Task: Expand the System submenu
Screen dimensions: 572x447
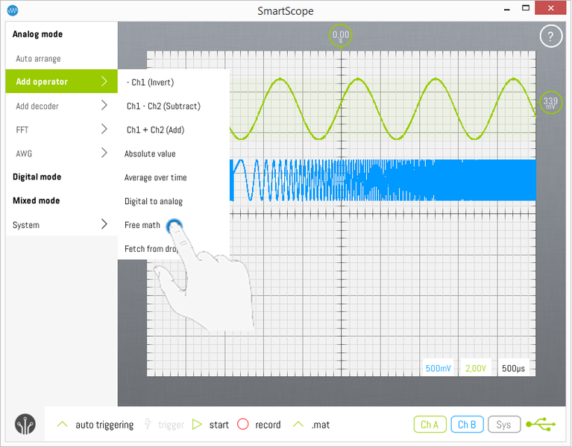Action: (61, 225)
